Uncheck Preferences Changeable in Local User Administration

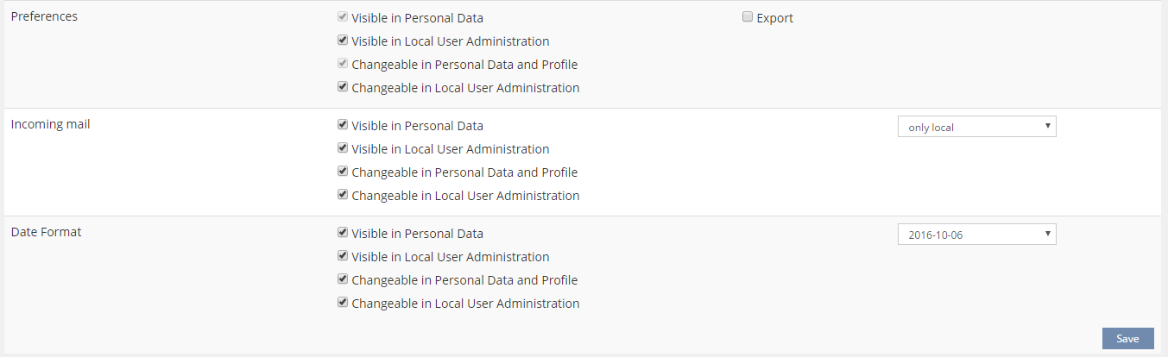[x=343, y=87]
